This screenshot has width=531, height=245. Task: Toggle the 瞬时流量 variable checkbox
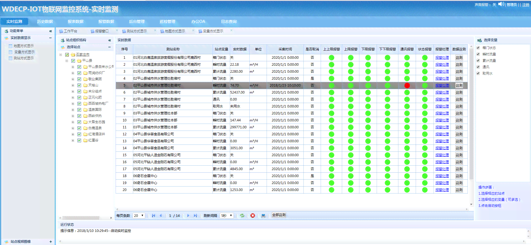pyautogui.click(x=478, y=54)
